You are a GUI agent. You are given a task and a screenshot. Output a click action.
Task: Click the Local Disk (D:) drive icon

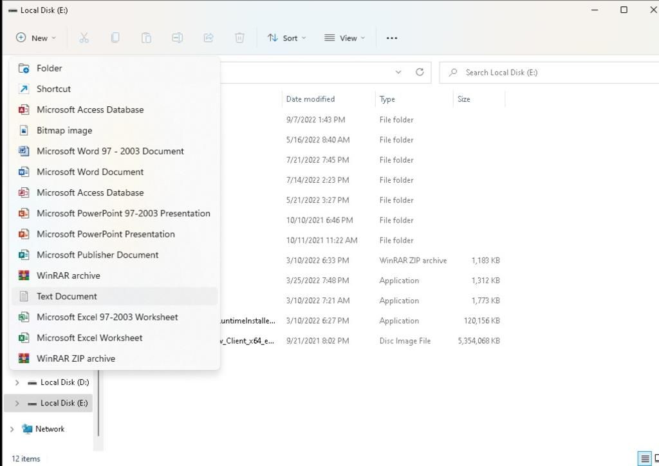[32, 382]
